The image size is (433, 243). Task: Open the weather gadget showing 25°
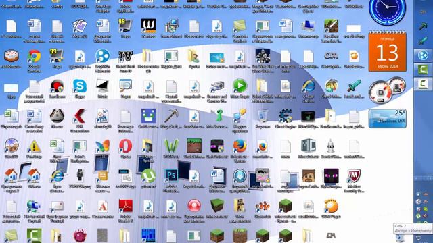pos(387,119)
